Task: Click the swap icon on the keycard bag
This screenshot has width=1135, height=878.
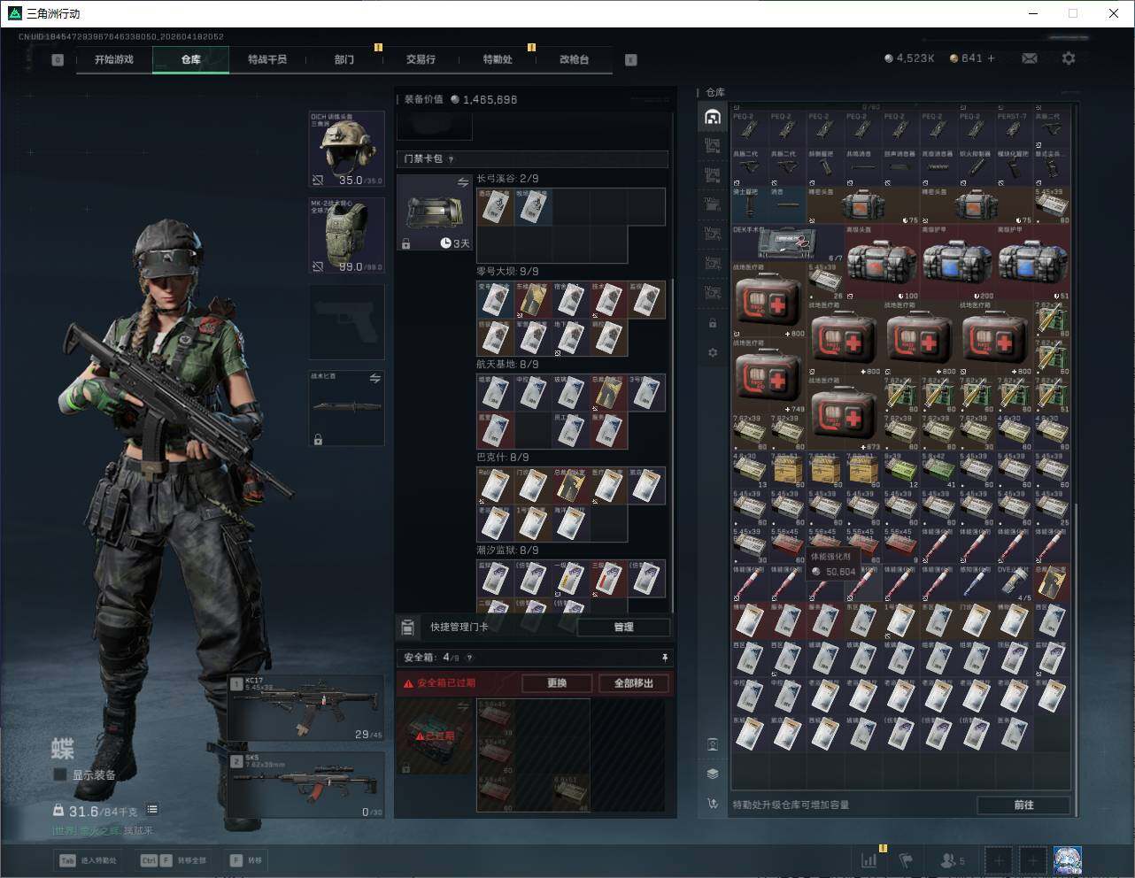Action: (x=462, y=182)
